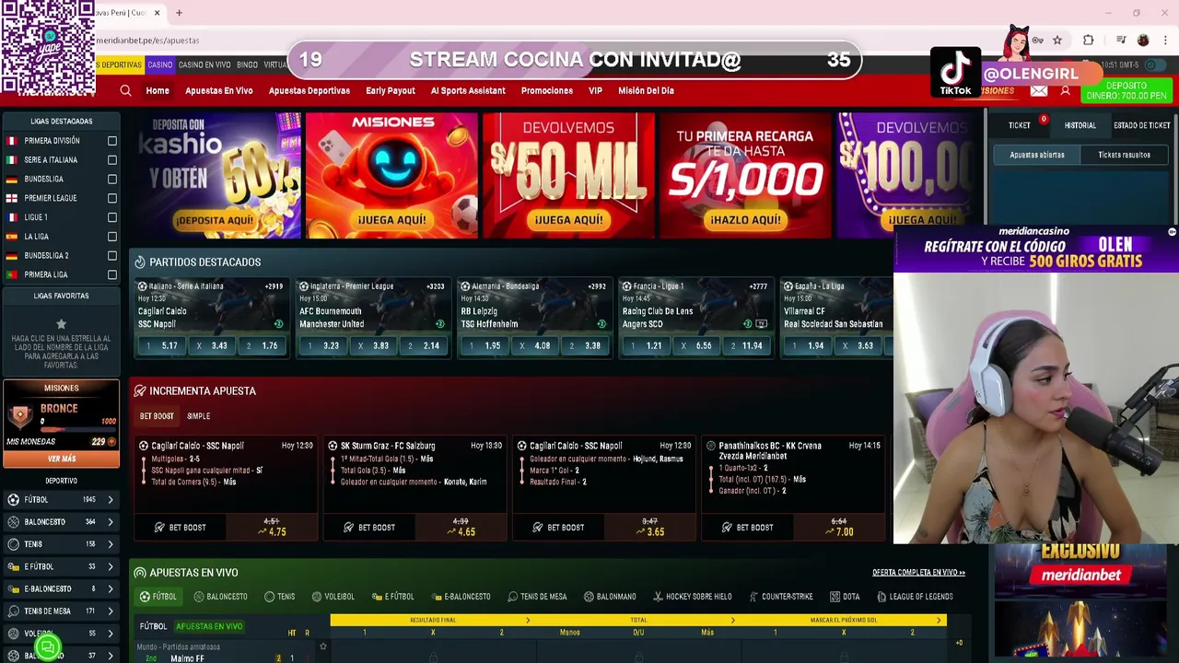1179x663 pixels.
Task: Check the Primera División league box
Action: point(112,141)
